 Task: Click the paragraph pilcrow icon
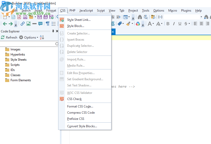pyautogui.click(x=48, y=24)
